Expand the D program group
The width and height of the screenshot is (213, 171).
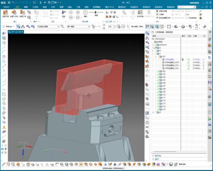point(153,112)
